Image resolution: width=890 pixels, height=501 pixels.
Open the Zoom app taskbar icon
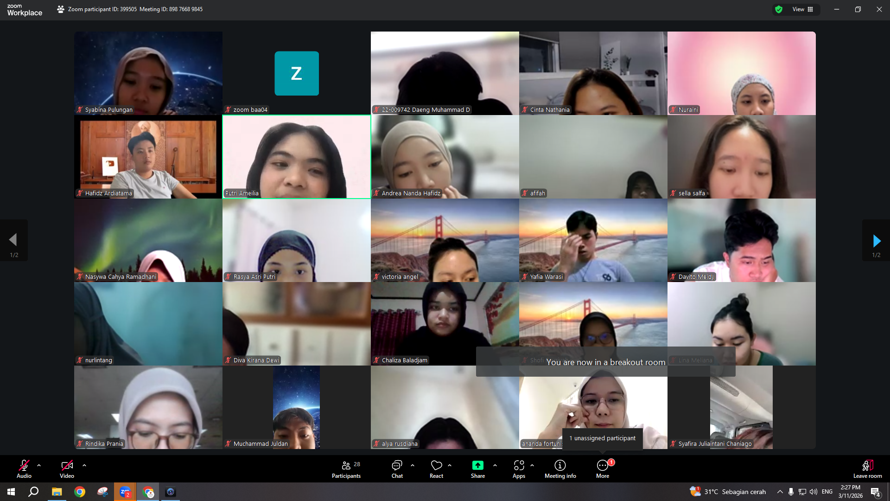point(125,492)
